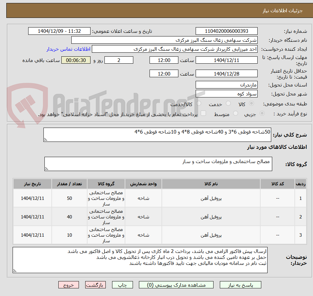The height and width of the screenshot is (296, 313).
Task: Click the جزئیات اطلاعات نیاز page header
Action: [282, 11]
